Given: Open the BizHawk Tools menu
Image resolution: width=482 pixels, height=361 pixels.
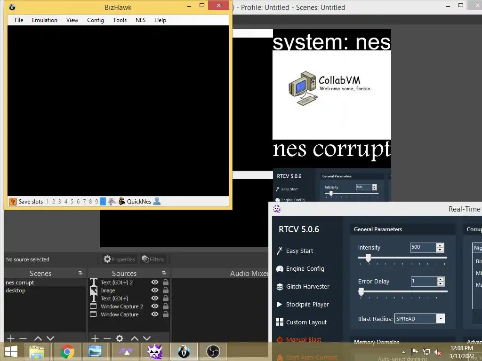Looking at the screenshot, I should tap(120, 20).
